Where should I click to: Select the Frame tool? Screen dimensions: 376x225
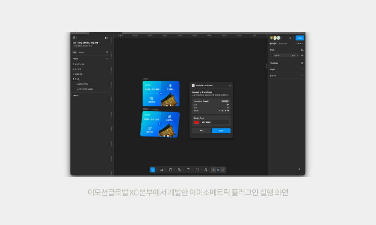click(162, 170)
